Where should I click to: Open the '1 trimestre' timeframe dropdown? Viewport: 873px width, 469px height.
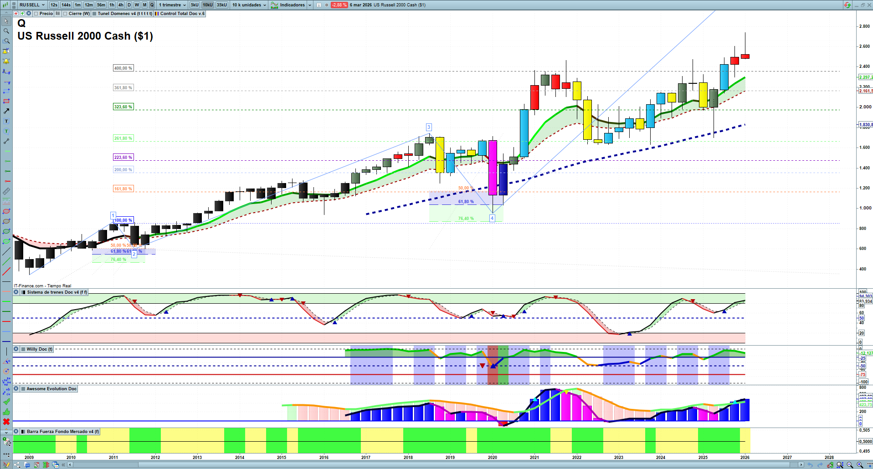click(x=172, y=5)
